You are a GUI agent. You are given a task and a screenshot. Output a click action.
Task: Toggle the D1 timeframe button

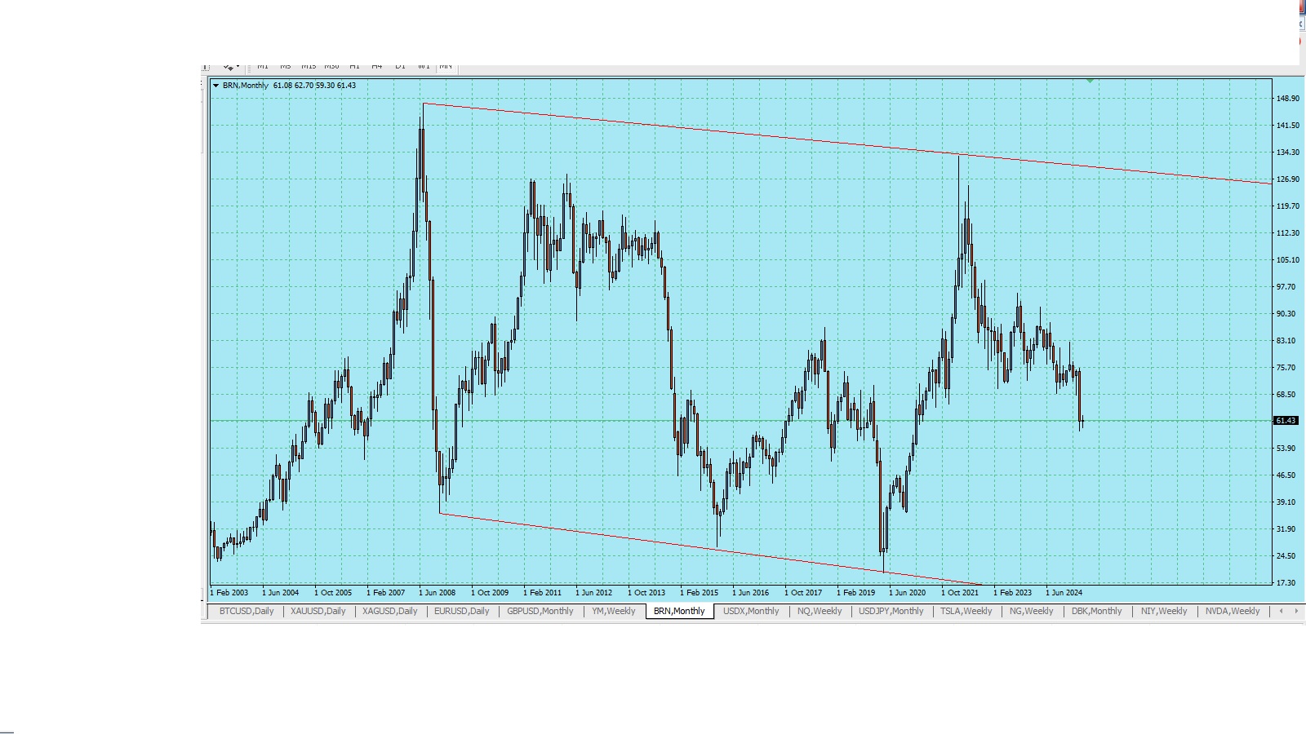(400, 67)
